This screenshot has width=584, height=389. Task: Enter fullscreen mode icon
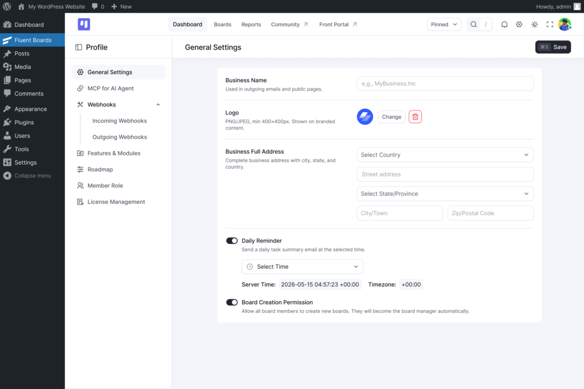coord(550,24)
